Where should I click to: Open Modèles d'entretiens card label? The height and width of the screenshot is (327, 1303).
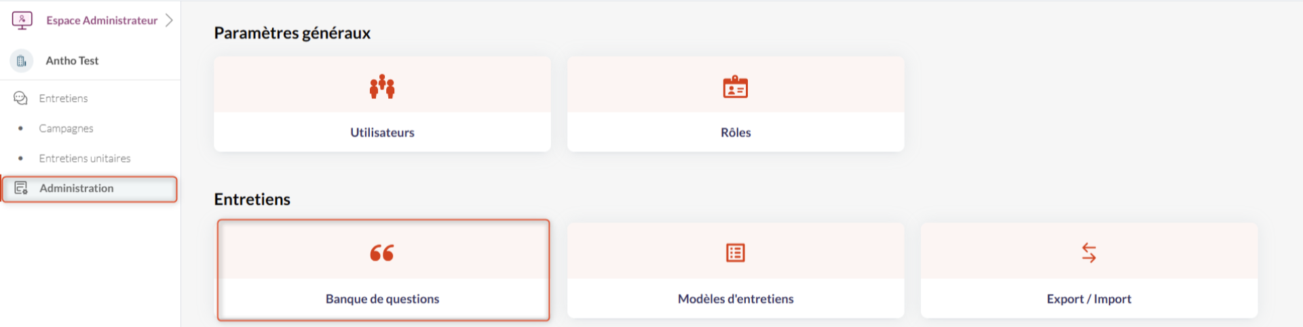pos(736,299)
